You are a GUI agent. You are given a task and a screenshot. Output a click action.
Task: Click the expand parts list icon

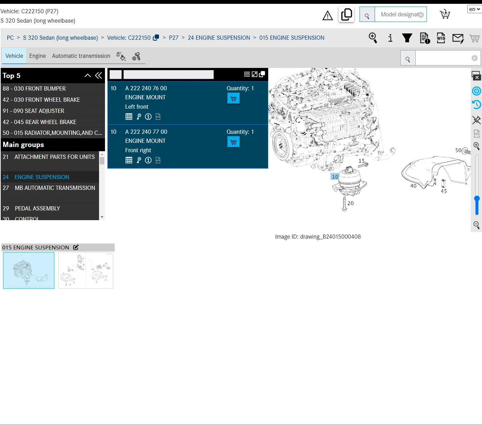[255, 74]
